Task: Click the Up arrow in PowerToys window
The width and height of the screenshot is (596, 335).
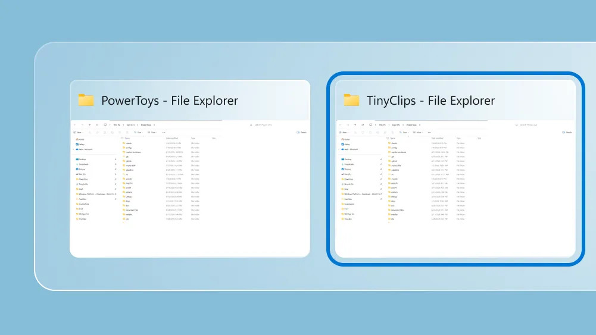Action: click(90, 124)
